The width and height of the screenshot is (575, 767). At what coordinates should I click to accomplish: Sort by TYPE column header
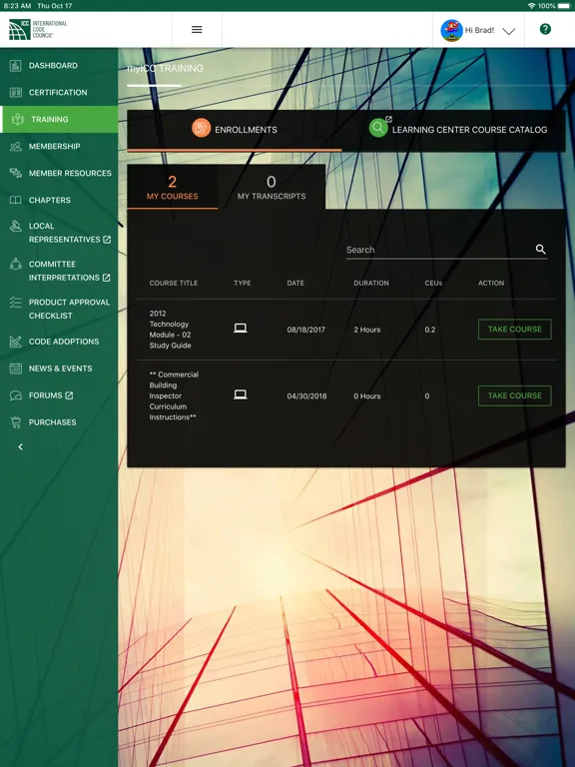tap(242, 284)
